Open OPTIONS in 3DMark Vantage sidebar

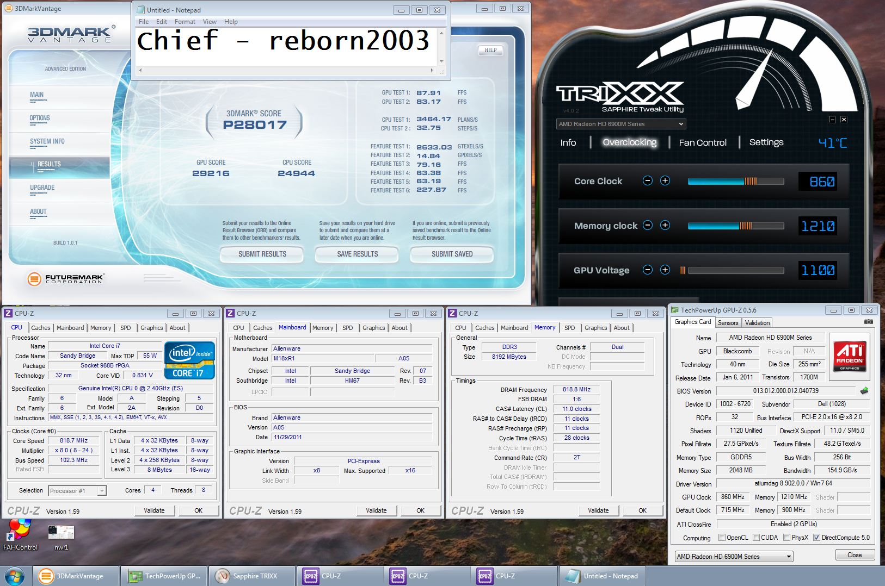tap(40, 118)
